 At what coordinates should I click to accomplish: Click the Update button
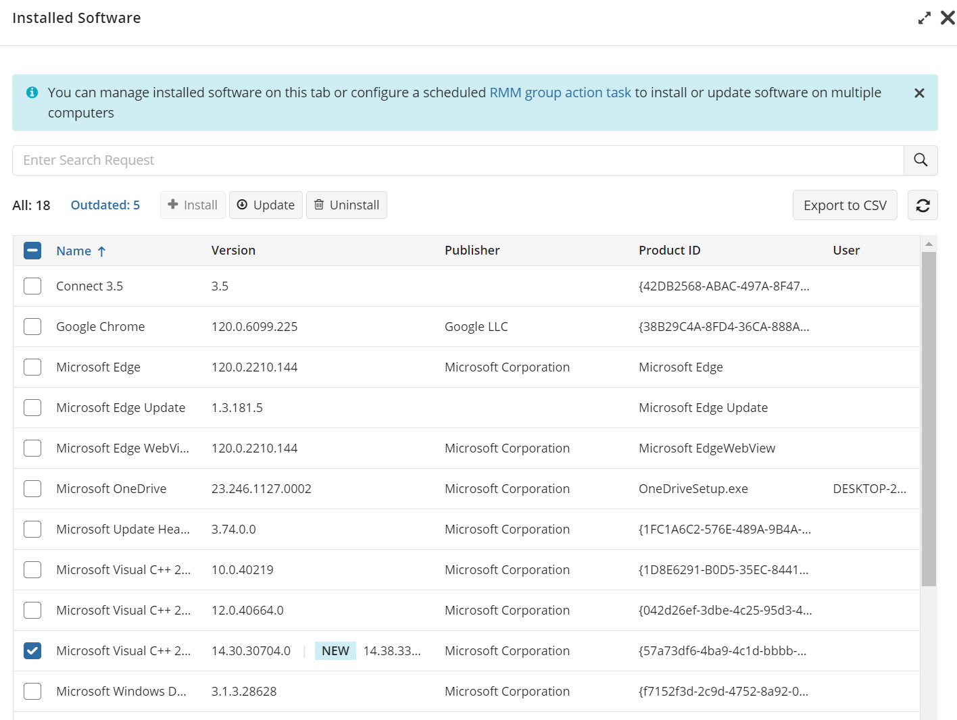[x=266, y=205]
